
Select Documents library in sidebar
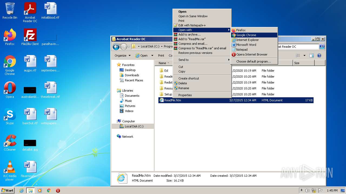point(132,96)
